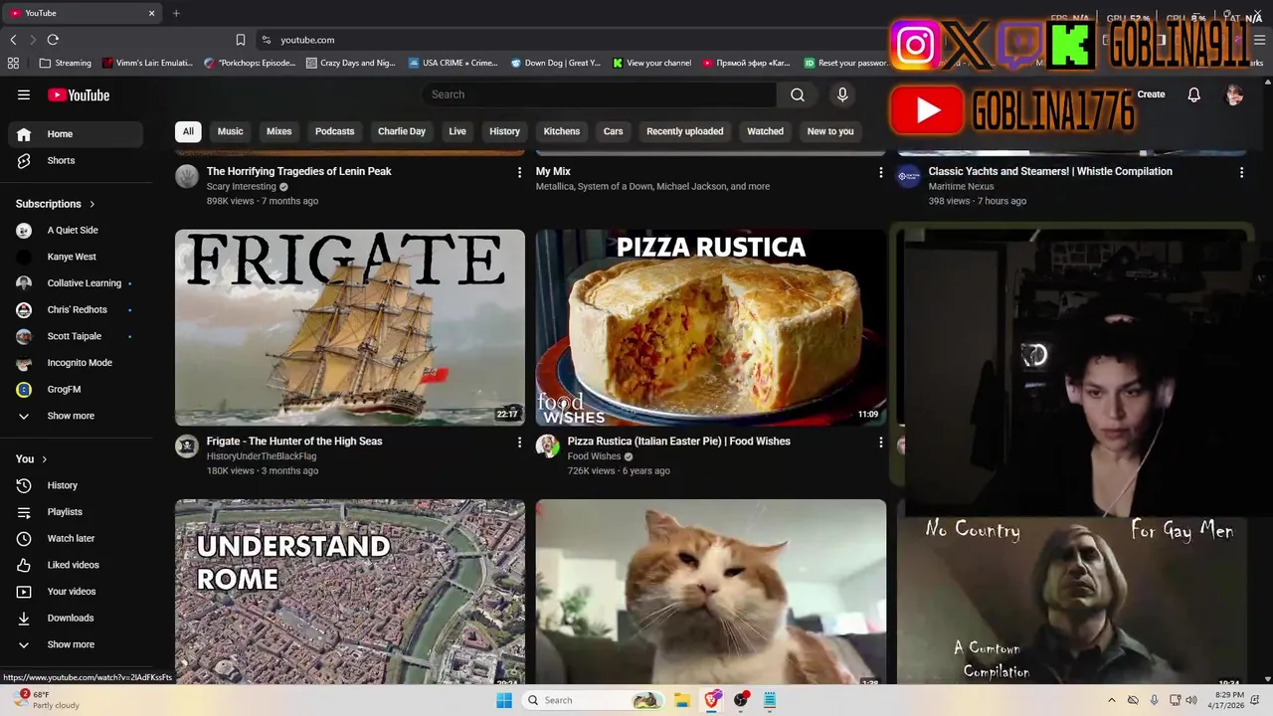Select the Mixes filter chip
The width and height of the screenshot is (1273, 716).
point(279,131)
